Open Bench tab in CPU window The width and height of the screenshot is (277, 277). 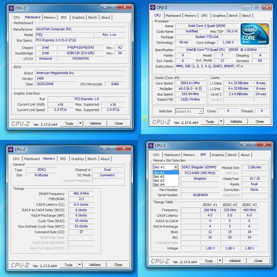pyautogui.click(x=233, y=16)
